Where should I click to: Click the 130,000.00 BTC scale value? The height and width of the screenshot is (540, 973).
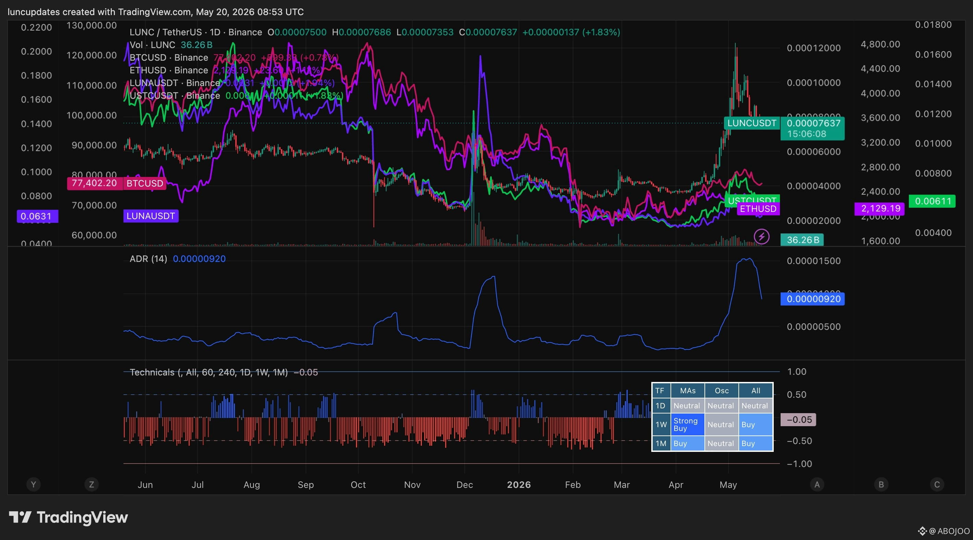(92, 25)
